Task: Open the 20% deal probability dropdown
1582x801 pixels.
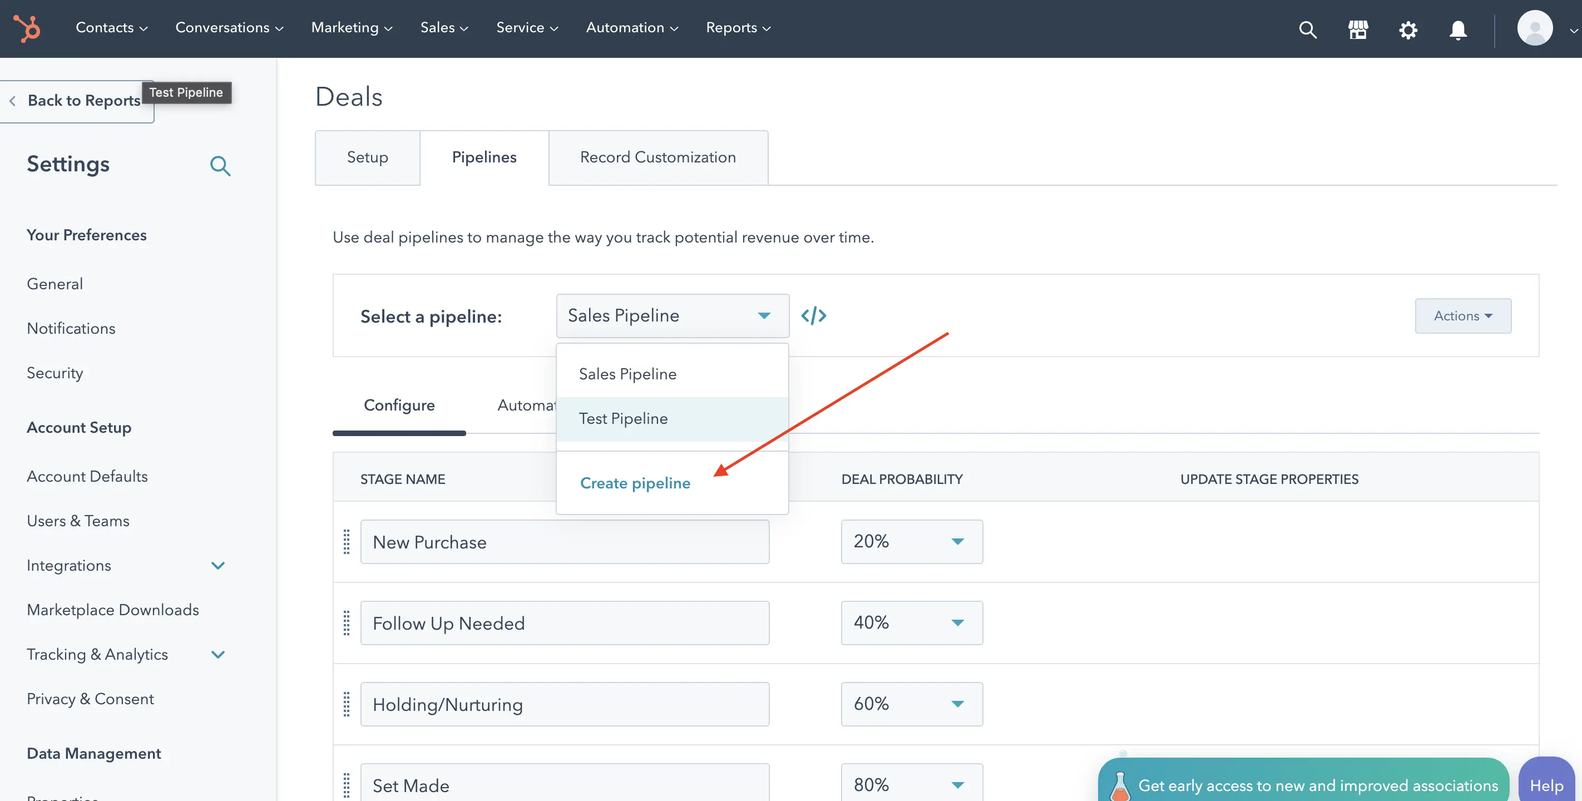Action: [911, 542]
